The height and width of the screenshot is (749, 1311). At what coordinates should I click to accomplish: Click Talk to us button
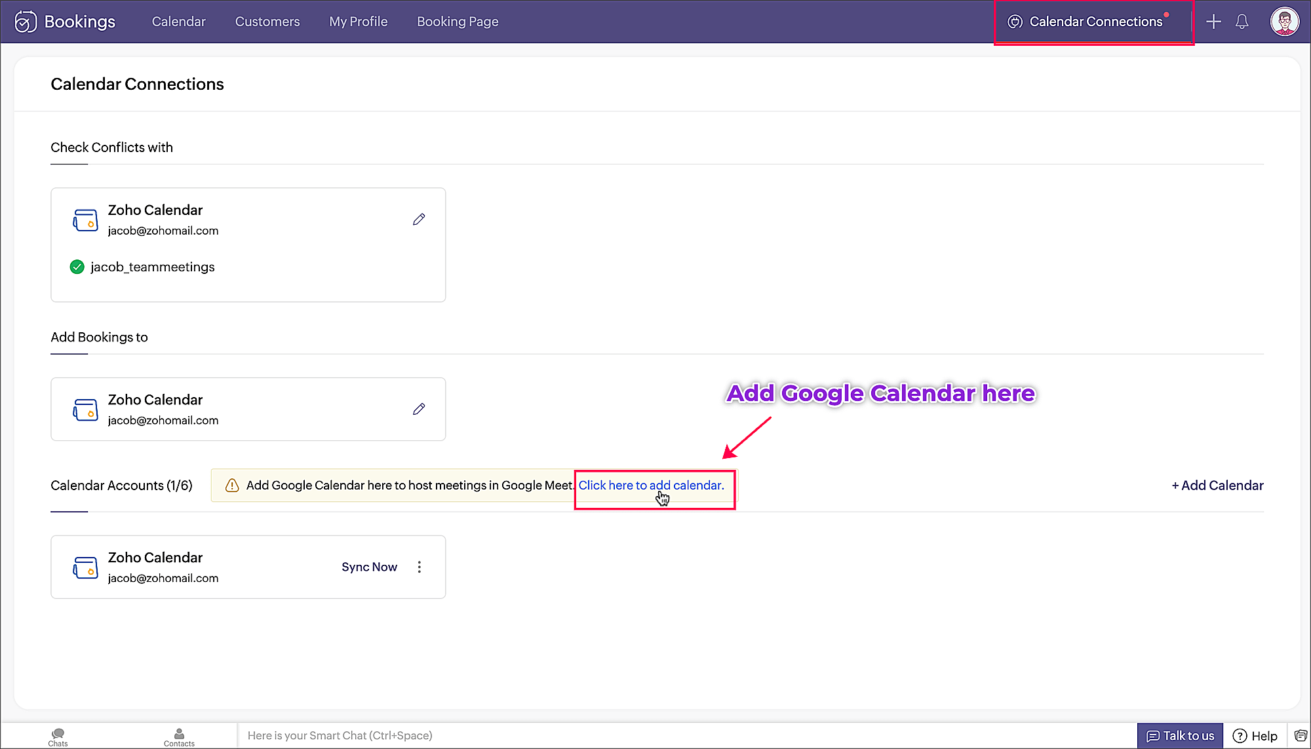1180,736
